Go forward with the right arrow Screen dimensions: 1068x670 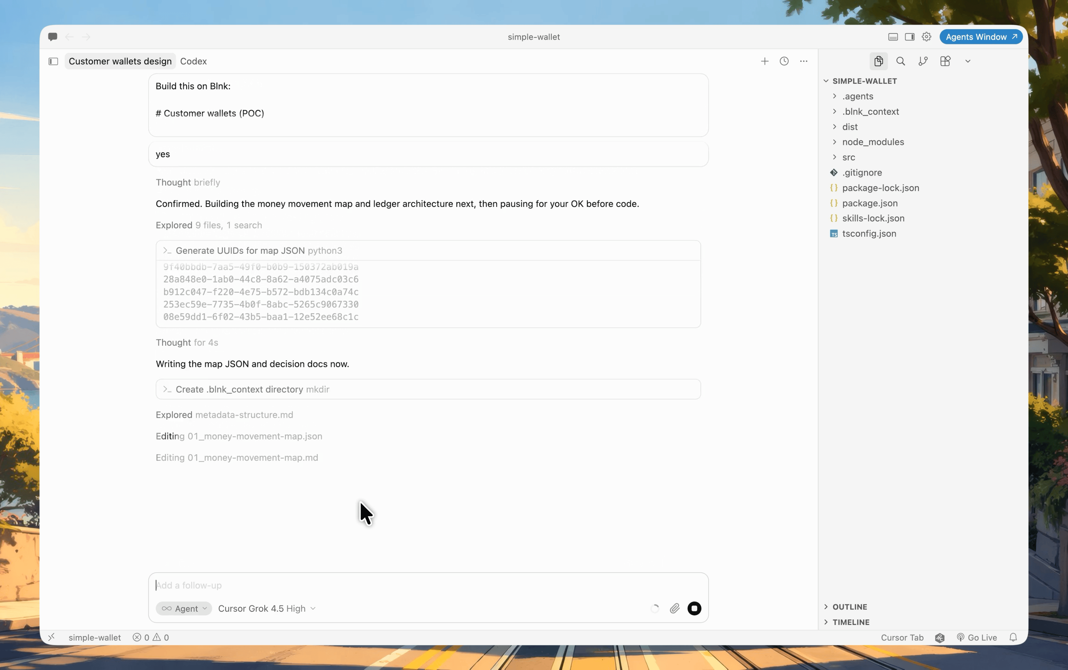tap(87, 37)
